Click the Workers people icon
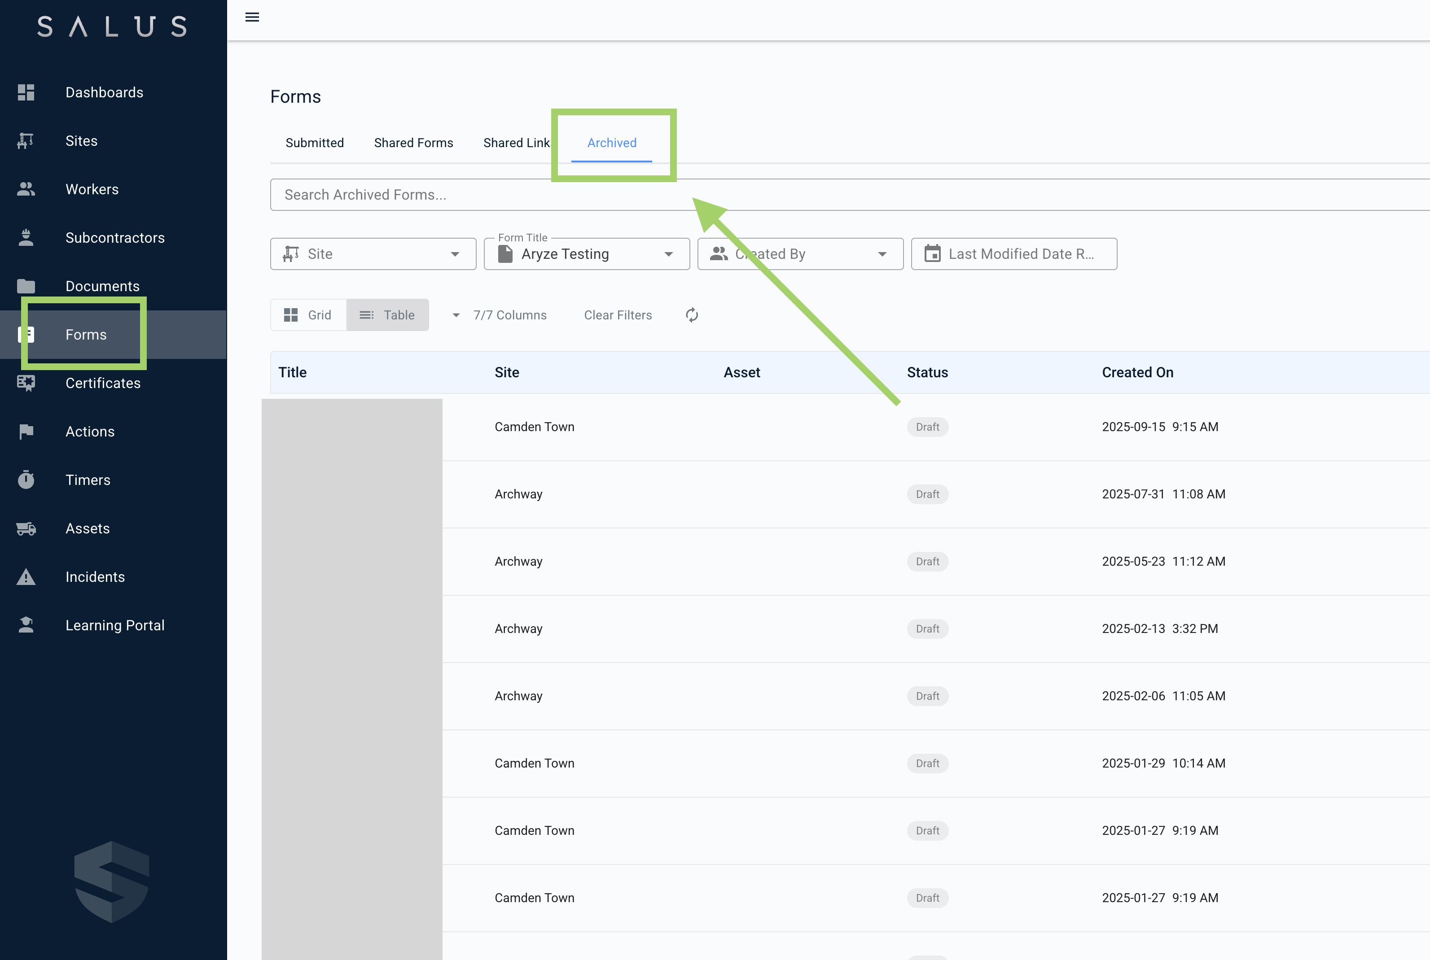 coord(26,189)
